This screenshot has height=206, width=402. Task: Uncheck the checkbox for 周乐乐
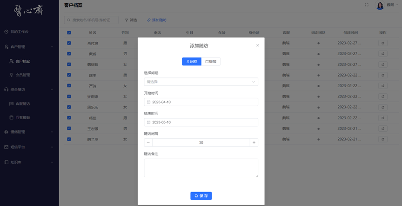[69, 107]
